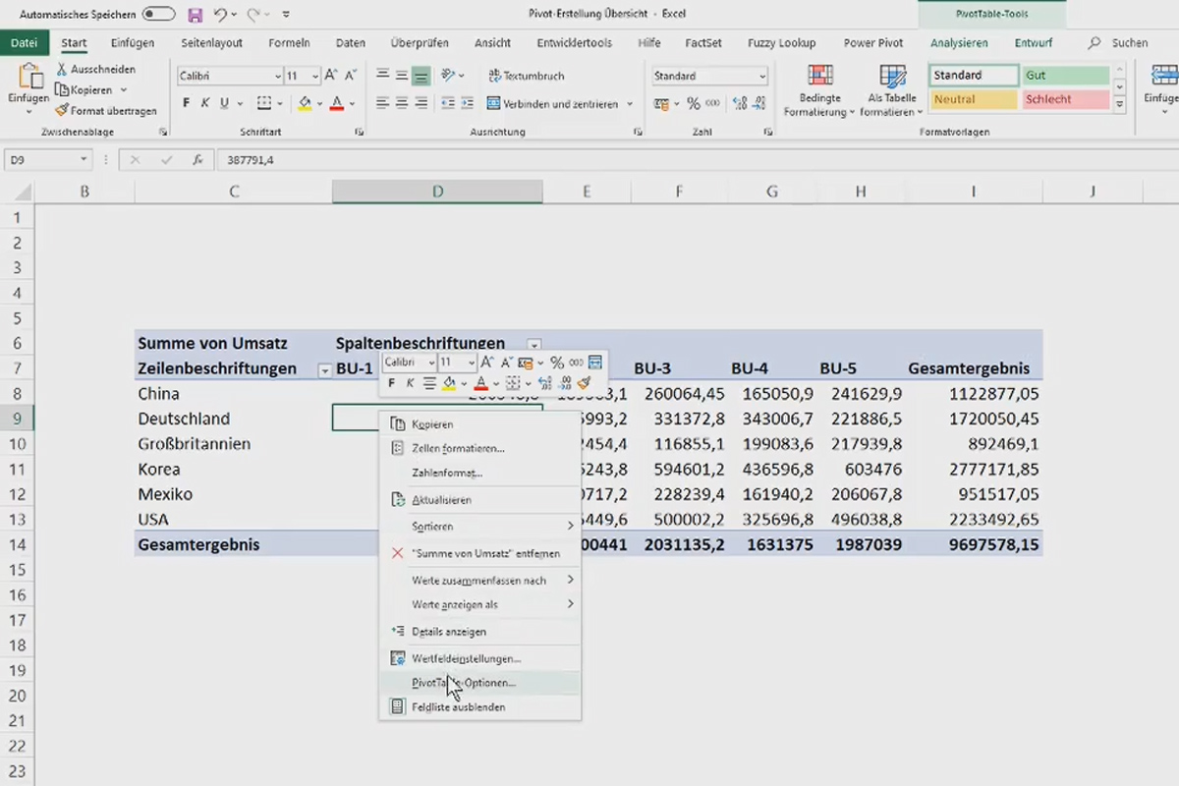Click the save disk icon in title bar
Screen dimensions: 1179x786
point(195,15)
